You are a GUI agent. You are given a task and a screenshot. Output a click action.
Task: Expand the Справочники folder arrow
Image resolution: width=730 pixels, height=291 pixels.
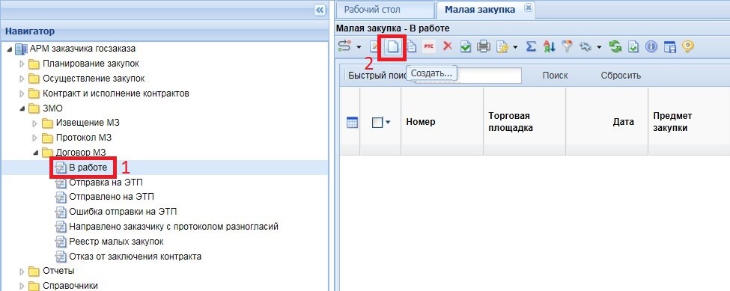click(x=22, y=286)
